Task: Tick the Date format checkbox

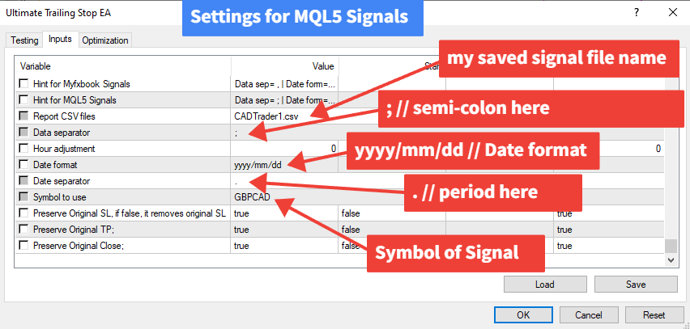Action: [23, 165]
